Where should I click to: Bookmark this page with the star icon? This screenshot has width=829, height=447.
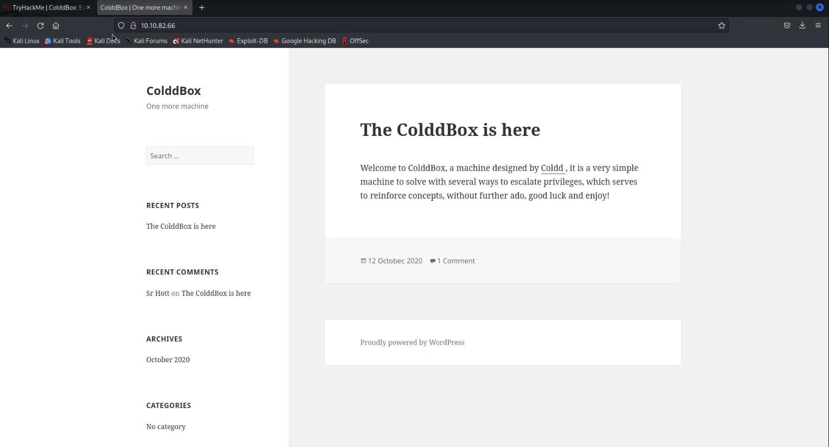tap(721, 26)
